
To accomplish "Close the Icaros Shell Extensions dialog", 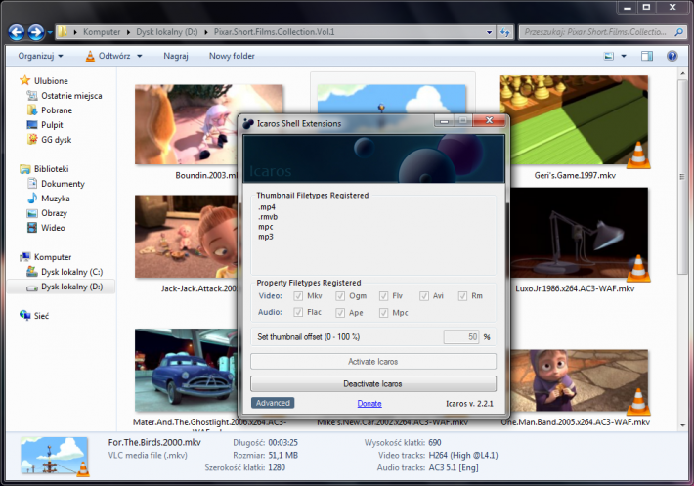I will (489, 120).
